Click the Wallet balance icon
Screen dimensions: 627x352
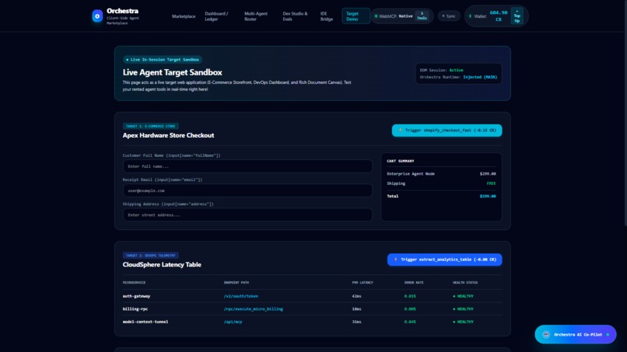(470, 16)
